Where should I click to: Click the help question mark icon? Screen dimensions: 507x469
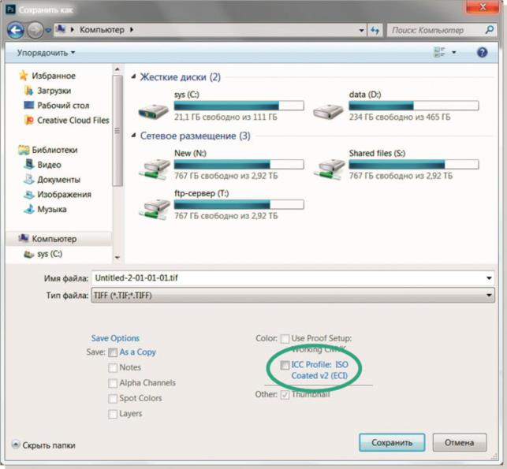pyautogui.click(x=482, y=52)
